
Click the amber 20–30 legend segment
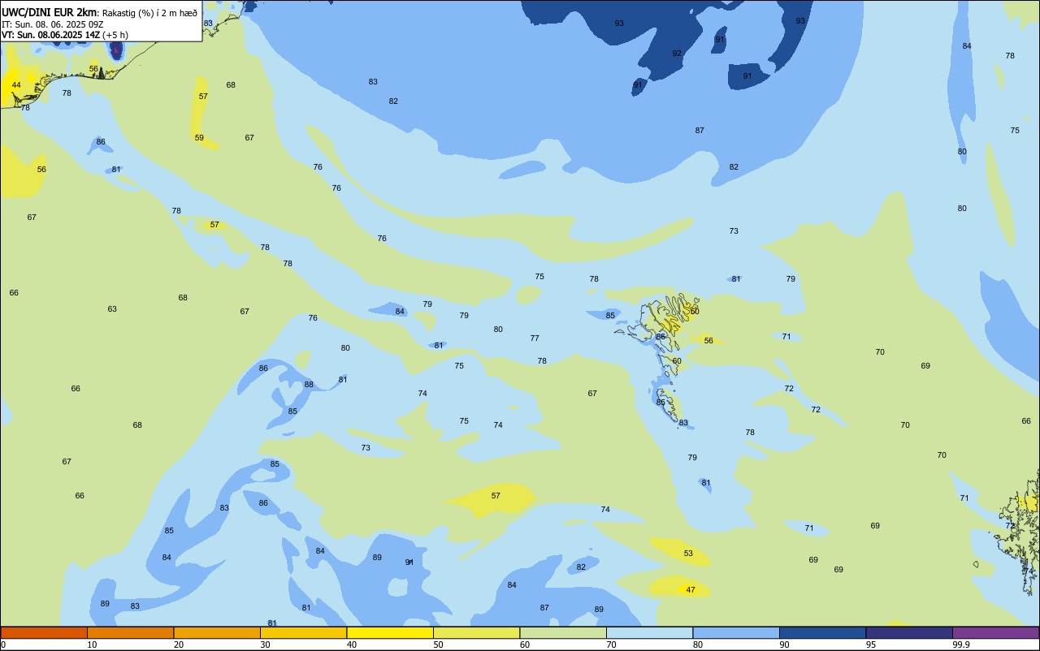click(217, 632)
